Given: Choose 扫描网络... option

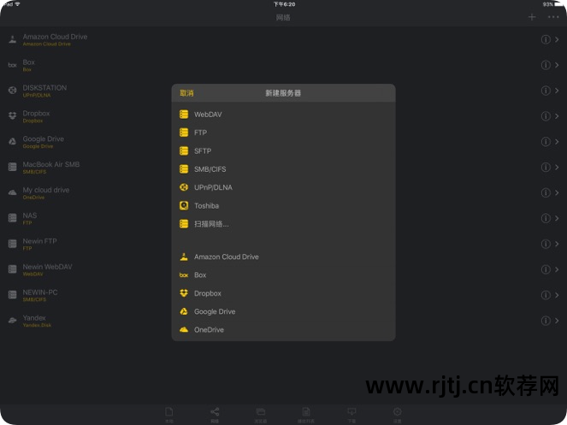Looking at the screenshot, I should [x=284, y=224].
